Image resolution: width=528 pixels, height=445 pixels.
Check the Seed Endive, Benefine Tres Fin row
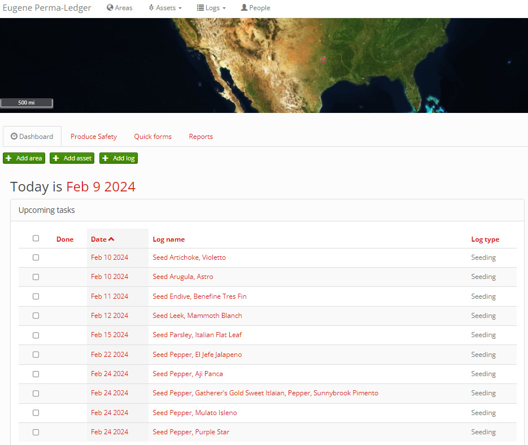pyautogui.click(x=36, y=296)
